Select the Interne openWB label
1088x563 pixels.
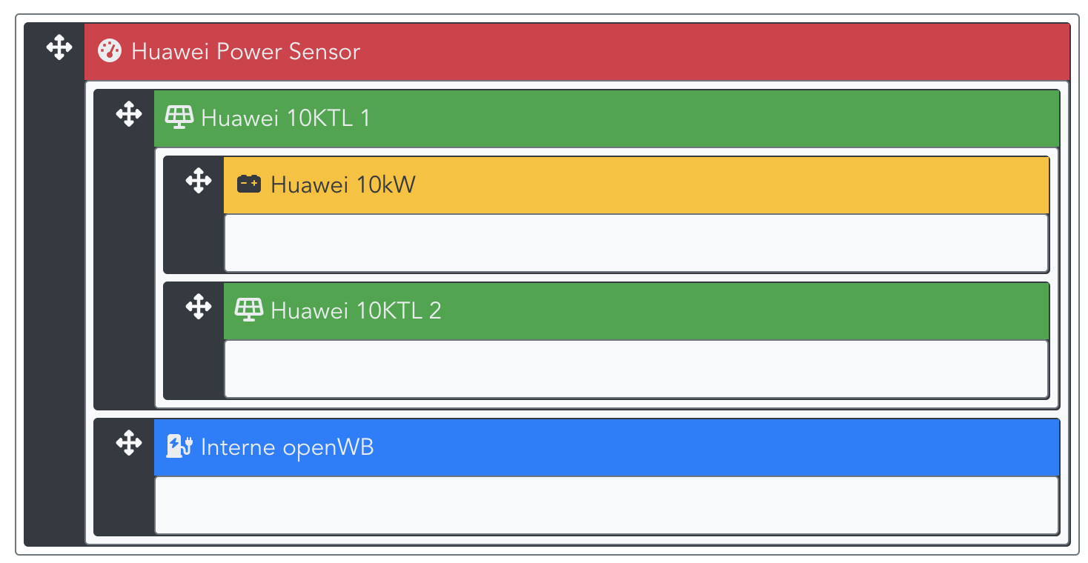tap(287, 447)
